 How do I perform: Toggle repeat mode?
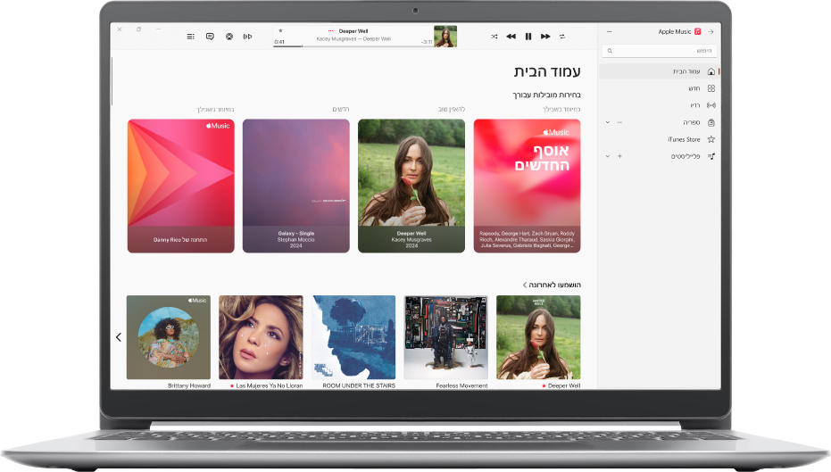point(562,37)
